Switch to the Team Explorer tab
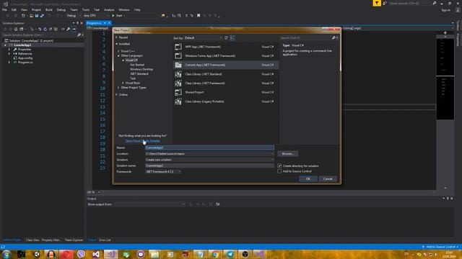This screenshot has width=462, height=259. 74,240
